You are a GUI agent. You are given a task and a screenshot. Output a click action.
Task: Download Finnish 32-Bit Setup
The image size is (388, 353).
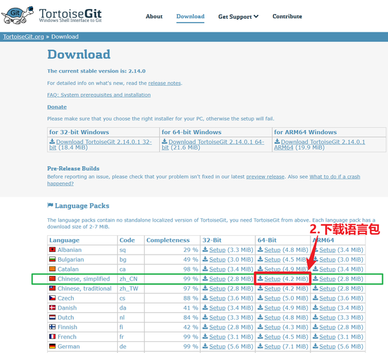coord(217,327)
